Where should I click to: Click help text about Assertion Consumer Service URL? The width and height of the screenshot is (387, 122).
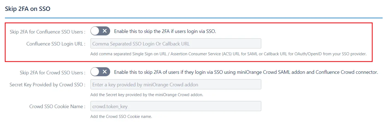[228, 54]
